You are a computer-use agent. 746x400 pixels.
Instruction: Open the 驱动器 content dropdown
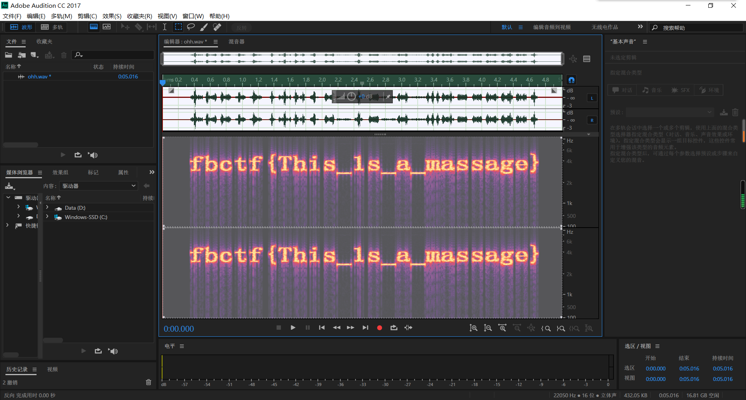click(99, 186)
